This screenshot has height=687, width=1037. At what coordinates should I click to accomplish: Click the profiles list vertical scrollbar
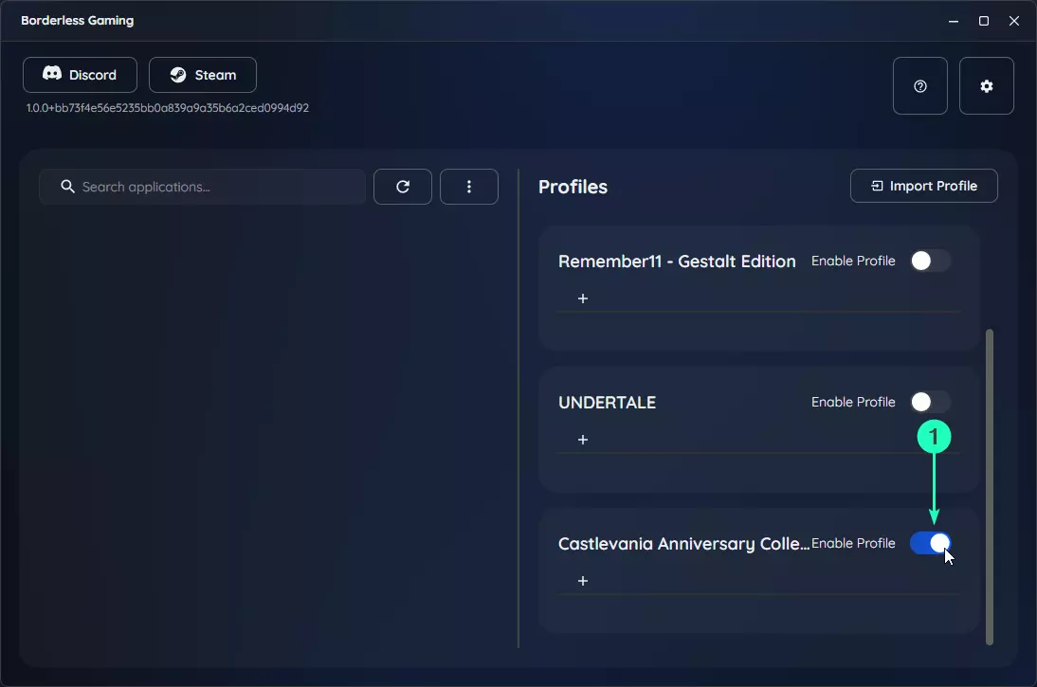tap(990, 487)
